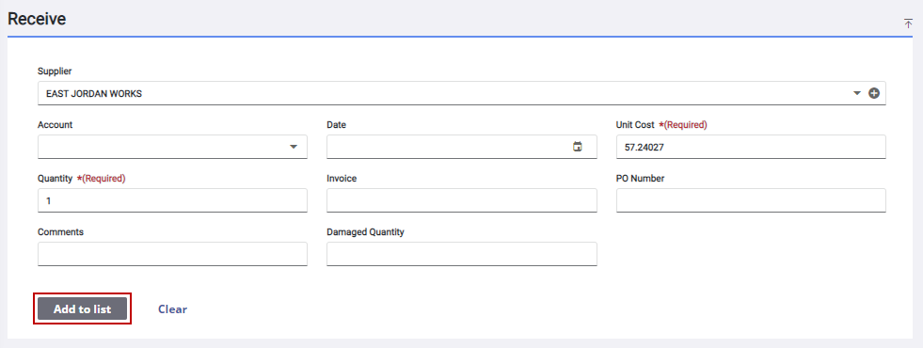Expand the Supplier dropdown arrow
The width and height of the screenshot is (923, 348).
click(857, 93)
